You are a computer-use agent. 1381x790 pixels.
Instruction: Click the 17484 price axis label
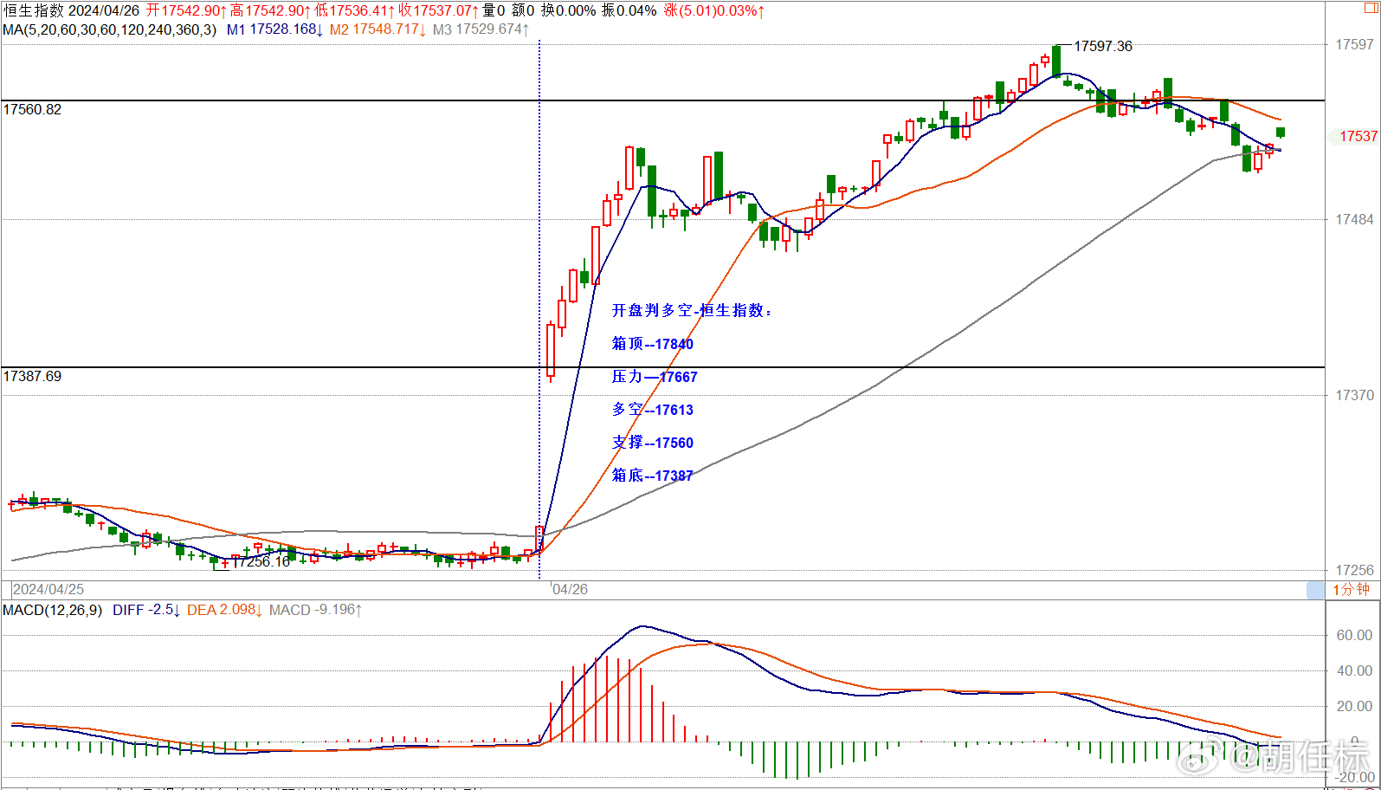1354,219
